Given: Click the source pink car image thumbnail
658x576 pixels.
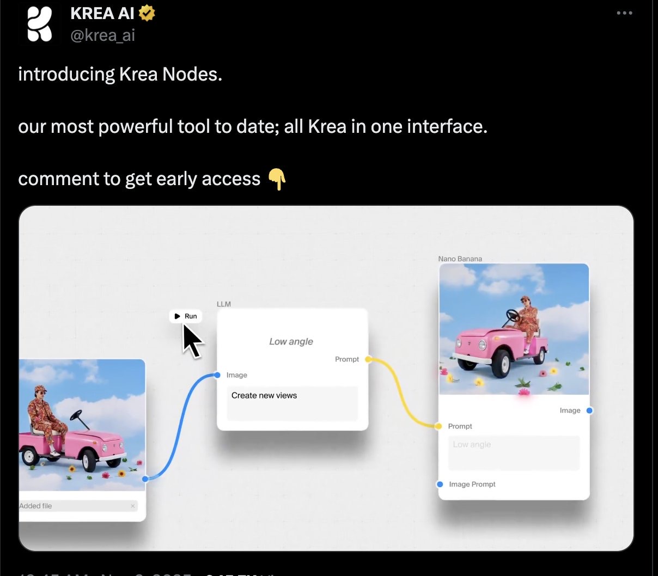Looking at the screenshot, I should [x=82, y=425].
